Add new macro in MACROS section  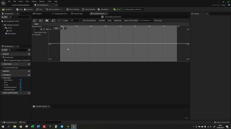pyautogui.click(x=29, y=71)
